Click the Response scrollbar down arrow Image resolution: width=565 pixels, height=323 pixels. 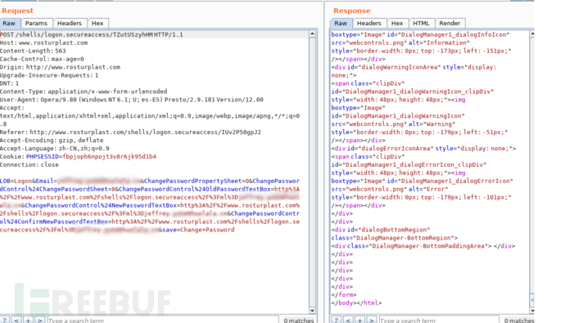532,311
